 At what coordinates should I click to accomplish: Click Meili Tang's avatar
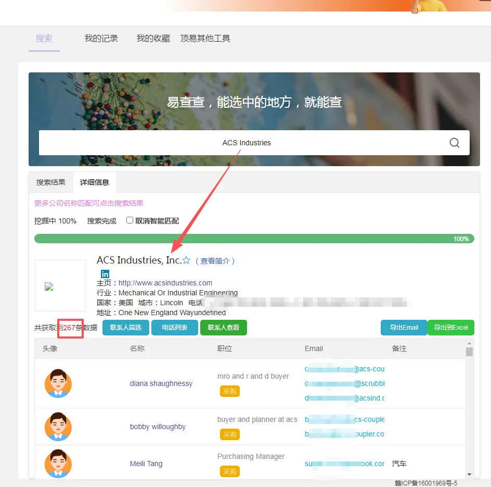58,464
